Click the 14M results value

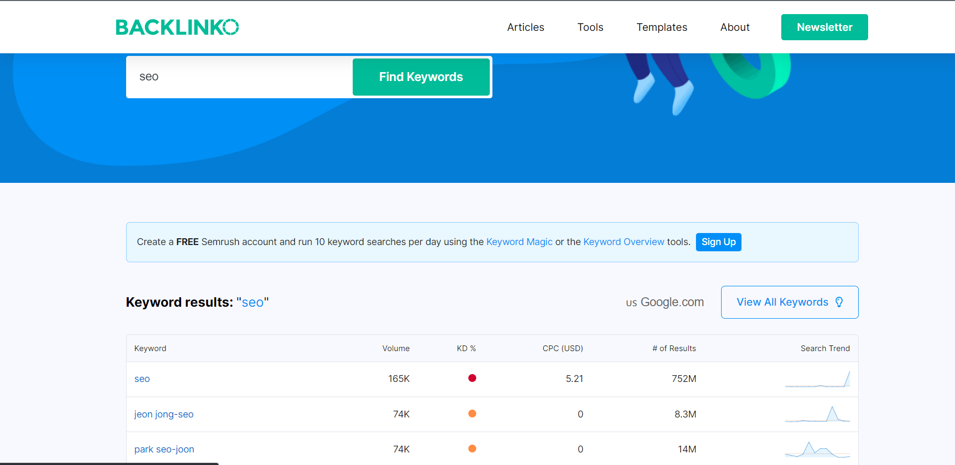coord(687,449)
